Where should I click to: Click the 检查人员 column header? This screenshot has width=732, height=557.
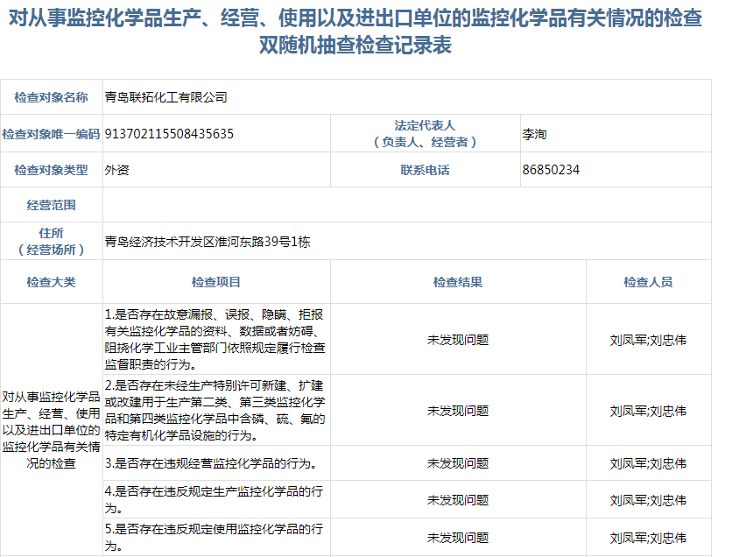tap(648, 282)
